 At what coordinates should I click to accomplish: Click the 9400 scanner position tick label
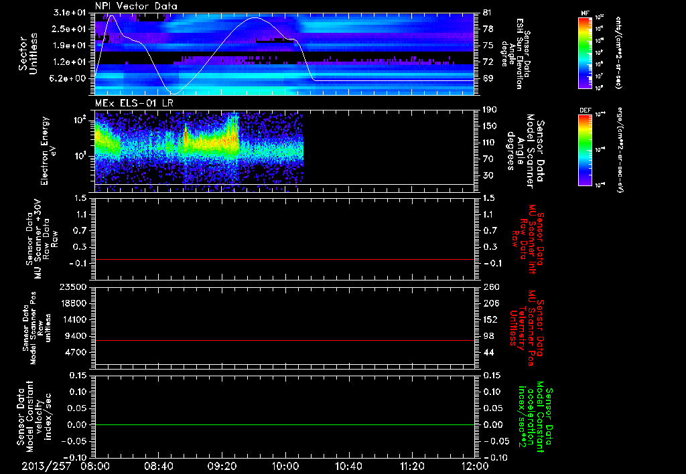76,336
